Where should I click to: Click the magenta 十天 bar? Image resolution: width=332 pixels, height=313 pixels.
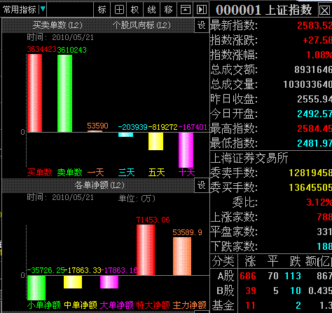[x=186, y=150]
